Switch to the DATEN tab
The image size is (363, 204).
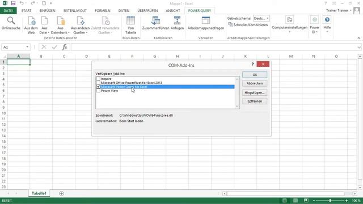tap(124, 11)
